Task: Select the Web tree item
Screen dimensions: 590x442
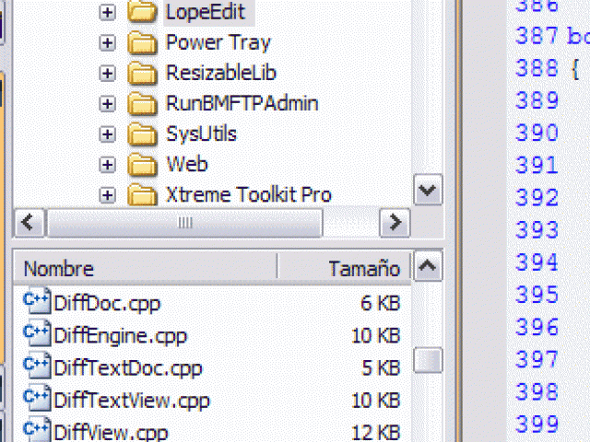Action: (x=186, y=164)
